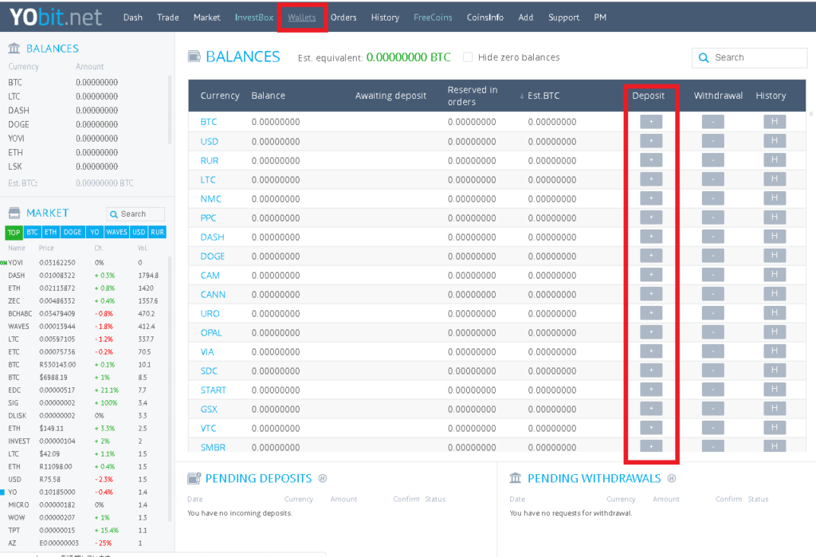Go to the Trade page

(168, 18)
